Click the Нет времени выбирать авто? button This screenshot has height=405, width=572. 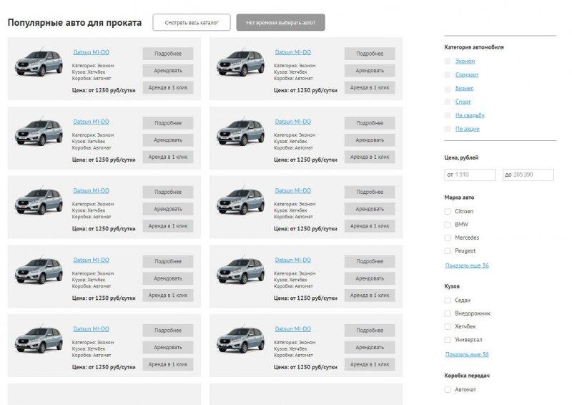click(280, 22)
